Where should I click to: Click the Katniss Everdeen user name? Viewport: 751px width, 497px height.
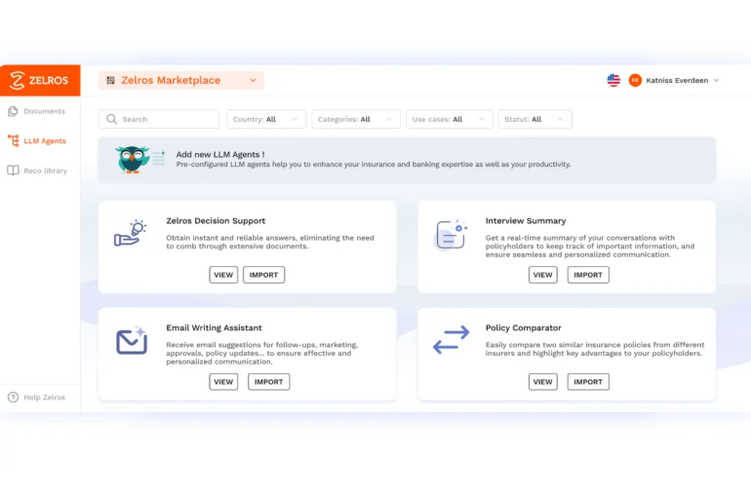point(677,80)
